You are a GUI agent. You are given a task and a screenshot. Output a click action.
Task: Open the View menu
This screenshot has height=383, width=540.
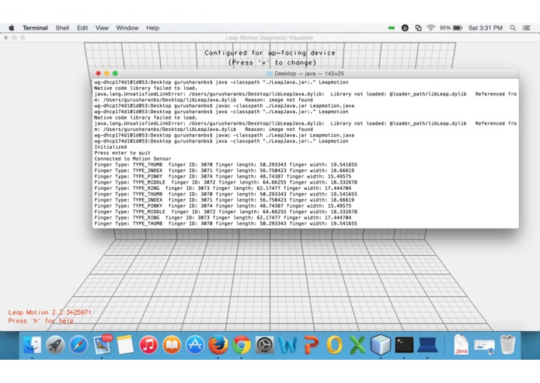click(102, 28)
